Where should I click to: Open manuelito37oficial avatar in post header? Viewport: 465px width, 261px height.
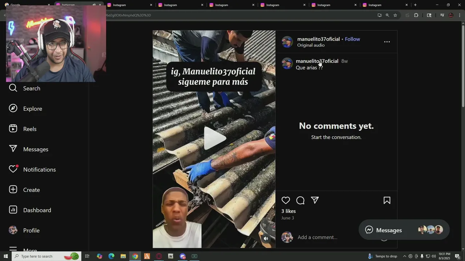point(287,42)
